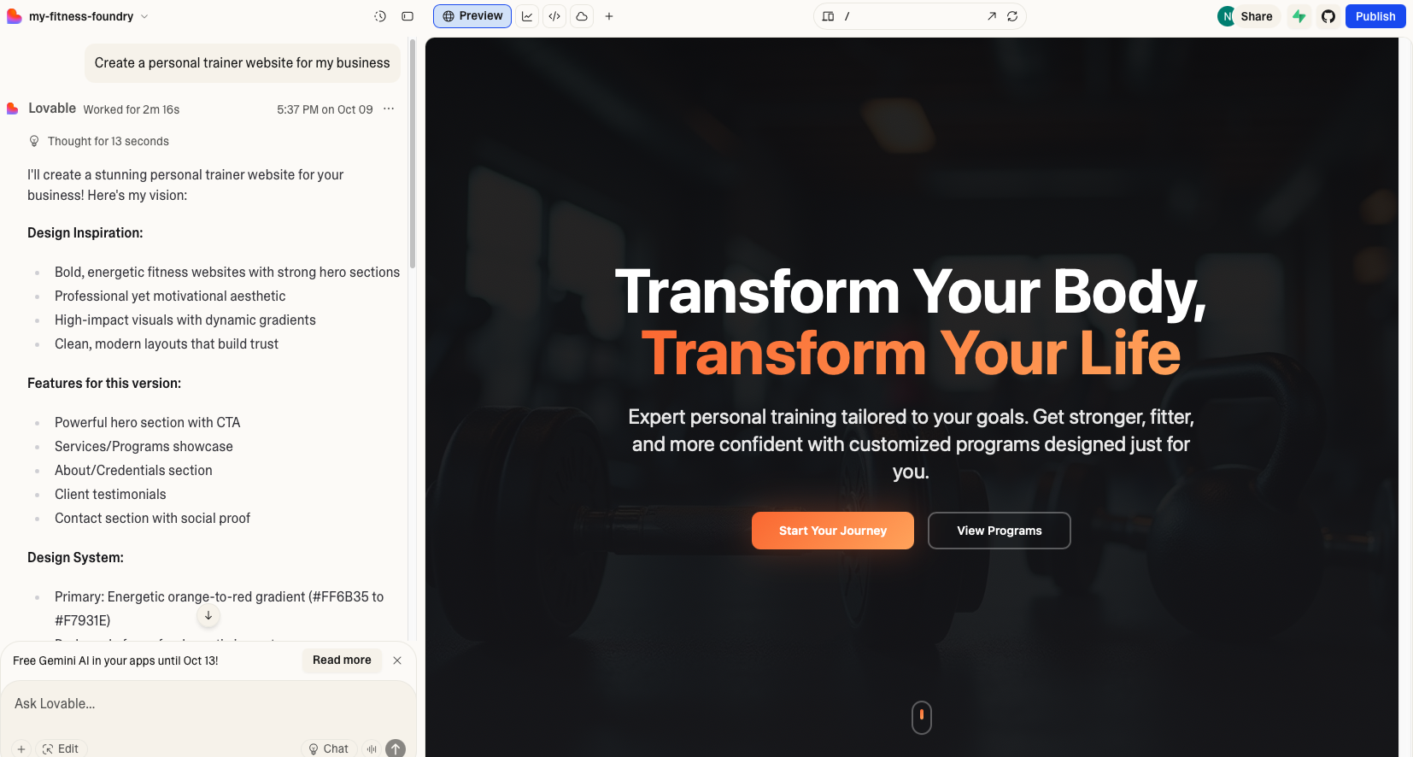Refresh the preview with the reload icon

pos(1012,16)
